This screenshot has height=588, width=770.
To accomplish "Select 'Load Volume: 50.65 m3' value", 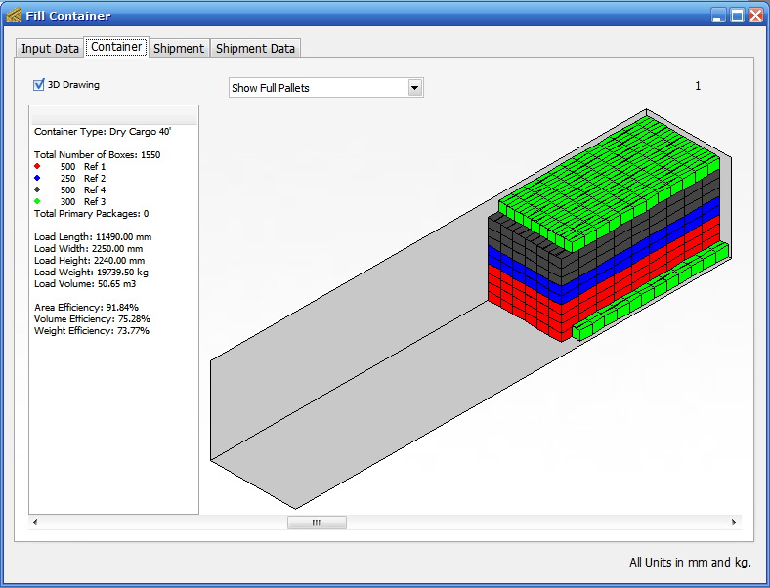I will 85,284.
